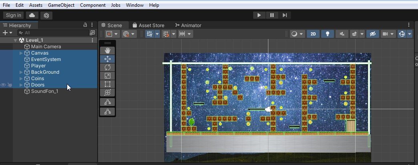This screenshot has height=165, width=418.
Task: Click the Hierarchy search field
Action: click(x=54, y=33)
